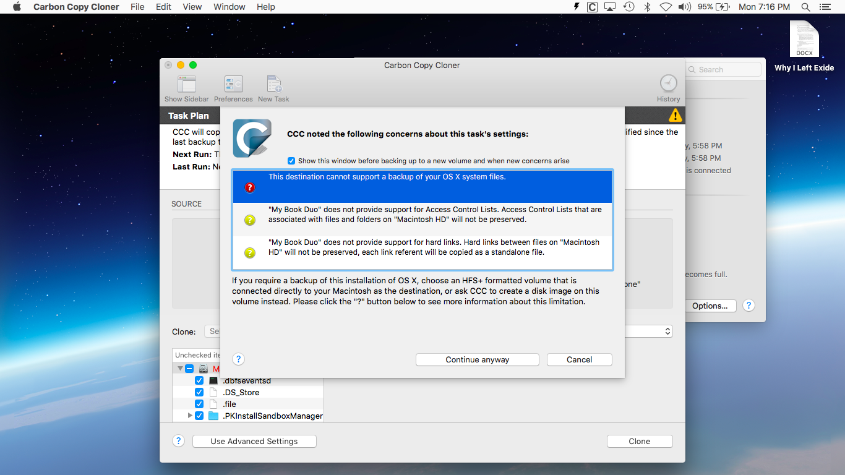
Task: Open the Help menu
Action: click(266, 7)
